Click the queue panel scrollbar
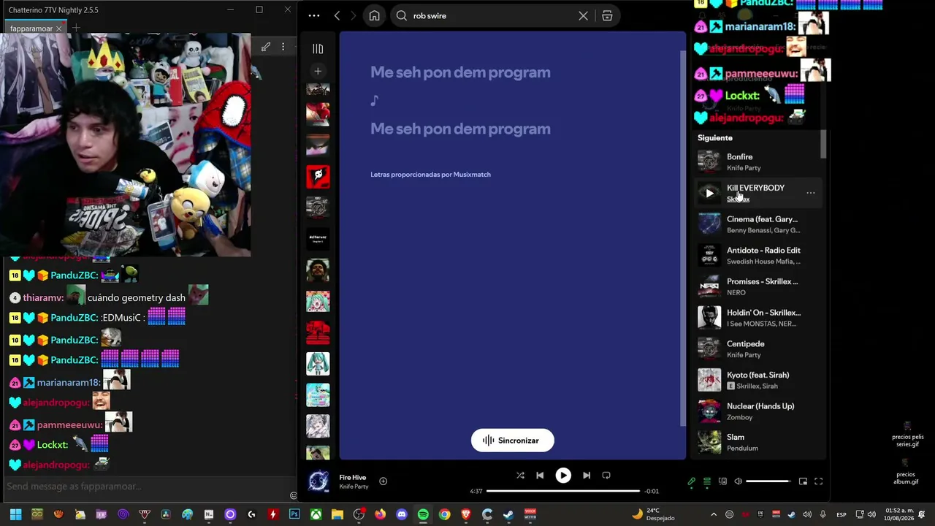The image size is (935, 526). point(823,145)
